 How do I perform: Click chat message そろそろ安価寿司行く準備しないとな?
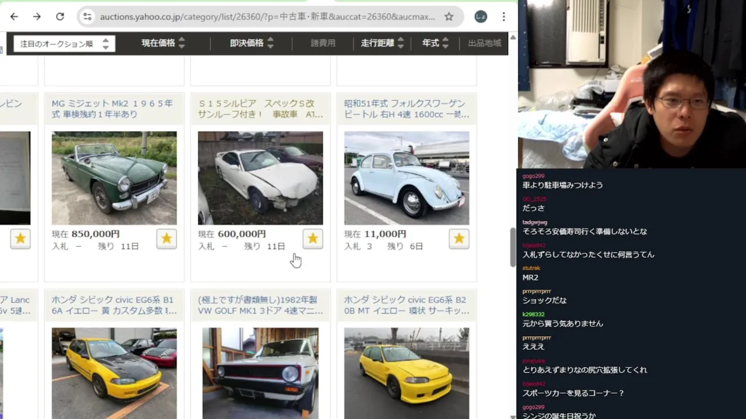point(585,232)
